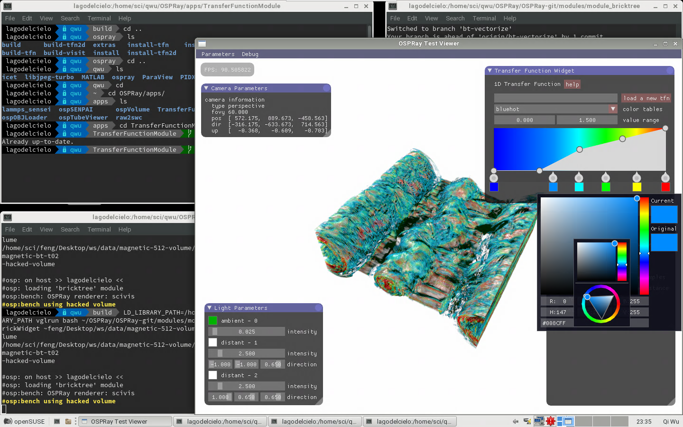Adjust the tall hue bar in color picker
This screenshot has height=427, width=683.
point(644,246)
